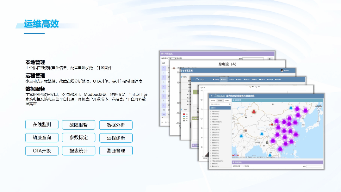Open the 轨迹查询 feature box
Viewport: 341px width, 192px height.
42,138
